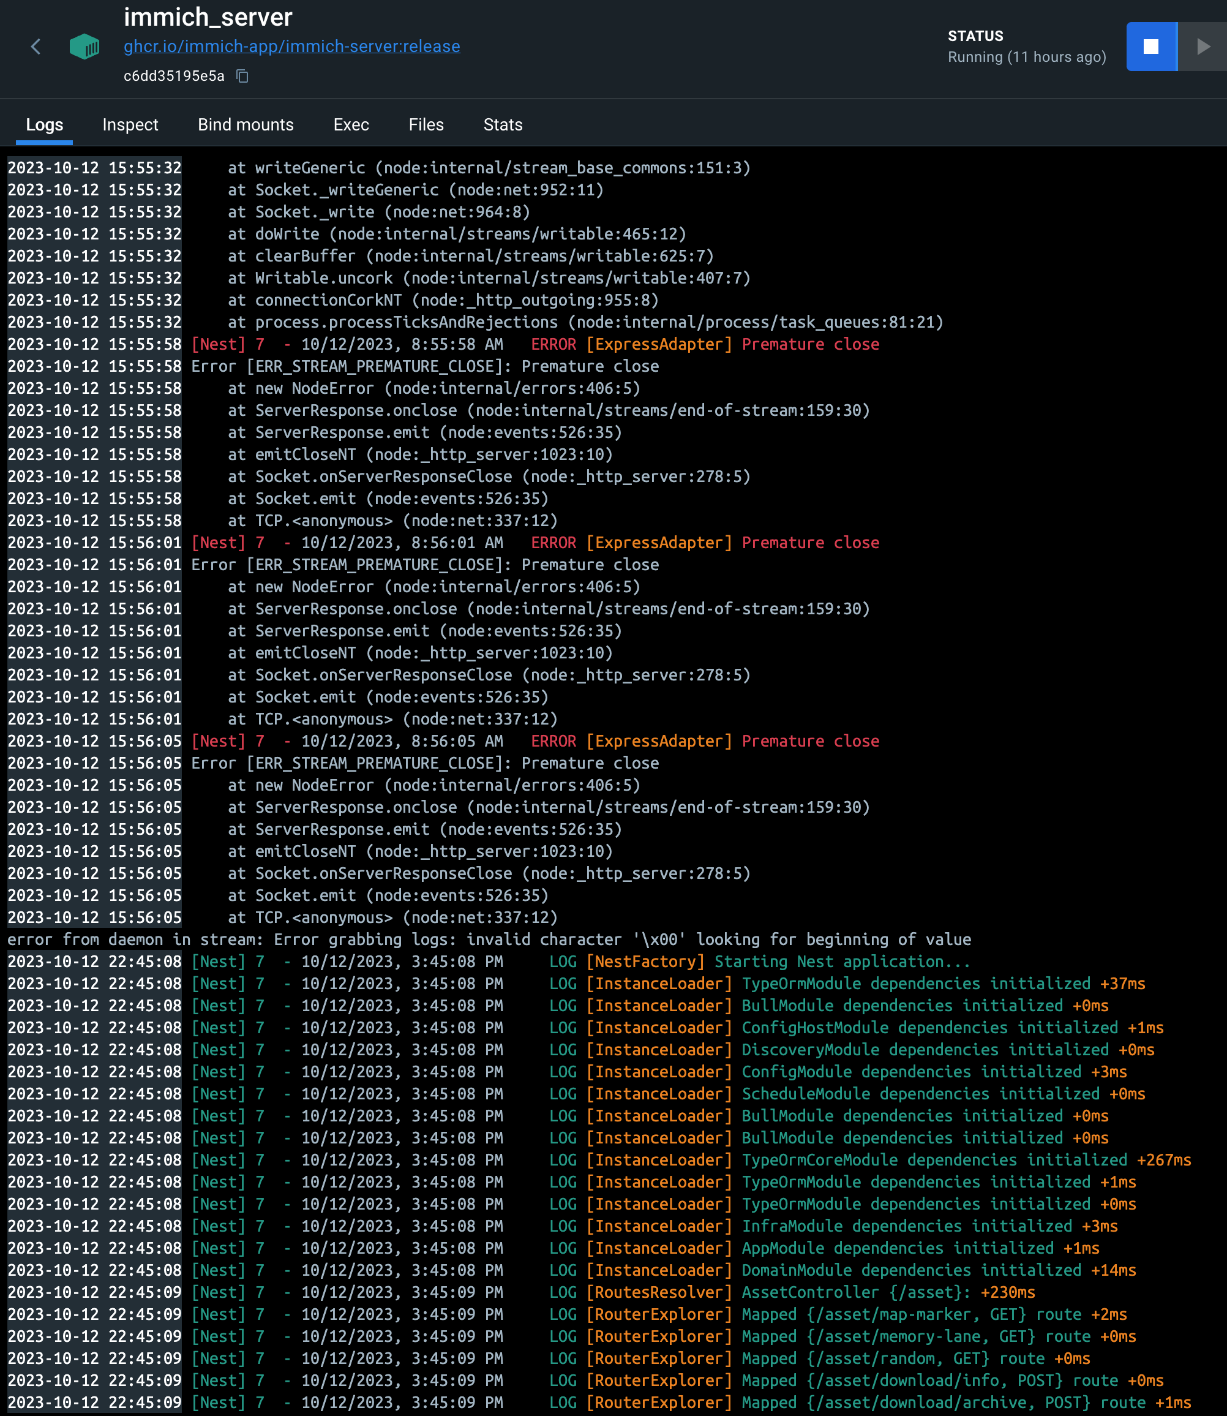Switch to the Logs tab

(45, 125)
